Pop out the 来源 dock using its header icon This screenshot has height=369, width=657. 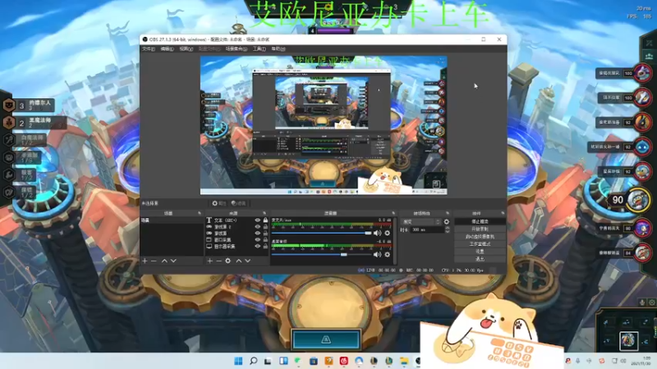coord(264,213)
